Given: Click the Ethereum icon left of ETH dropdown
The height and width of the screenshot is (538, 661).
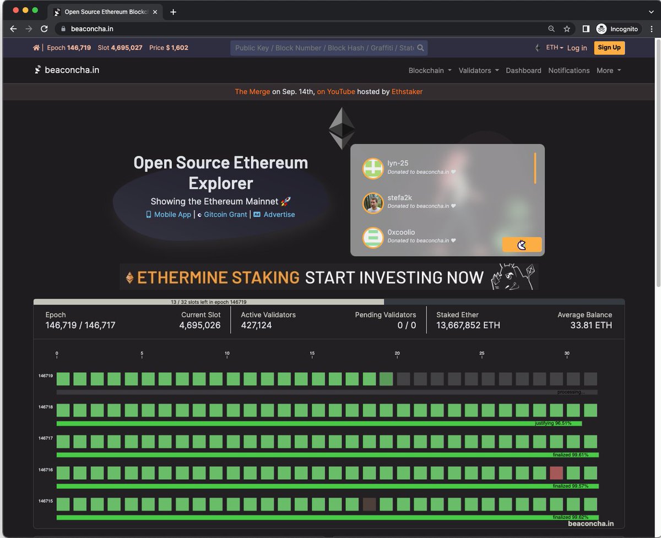Looking at the screenshot, I should click(x=537, y=48).
